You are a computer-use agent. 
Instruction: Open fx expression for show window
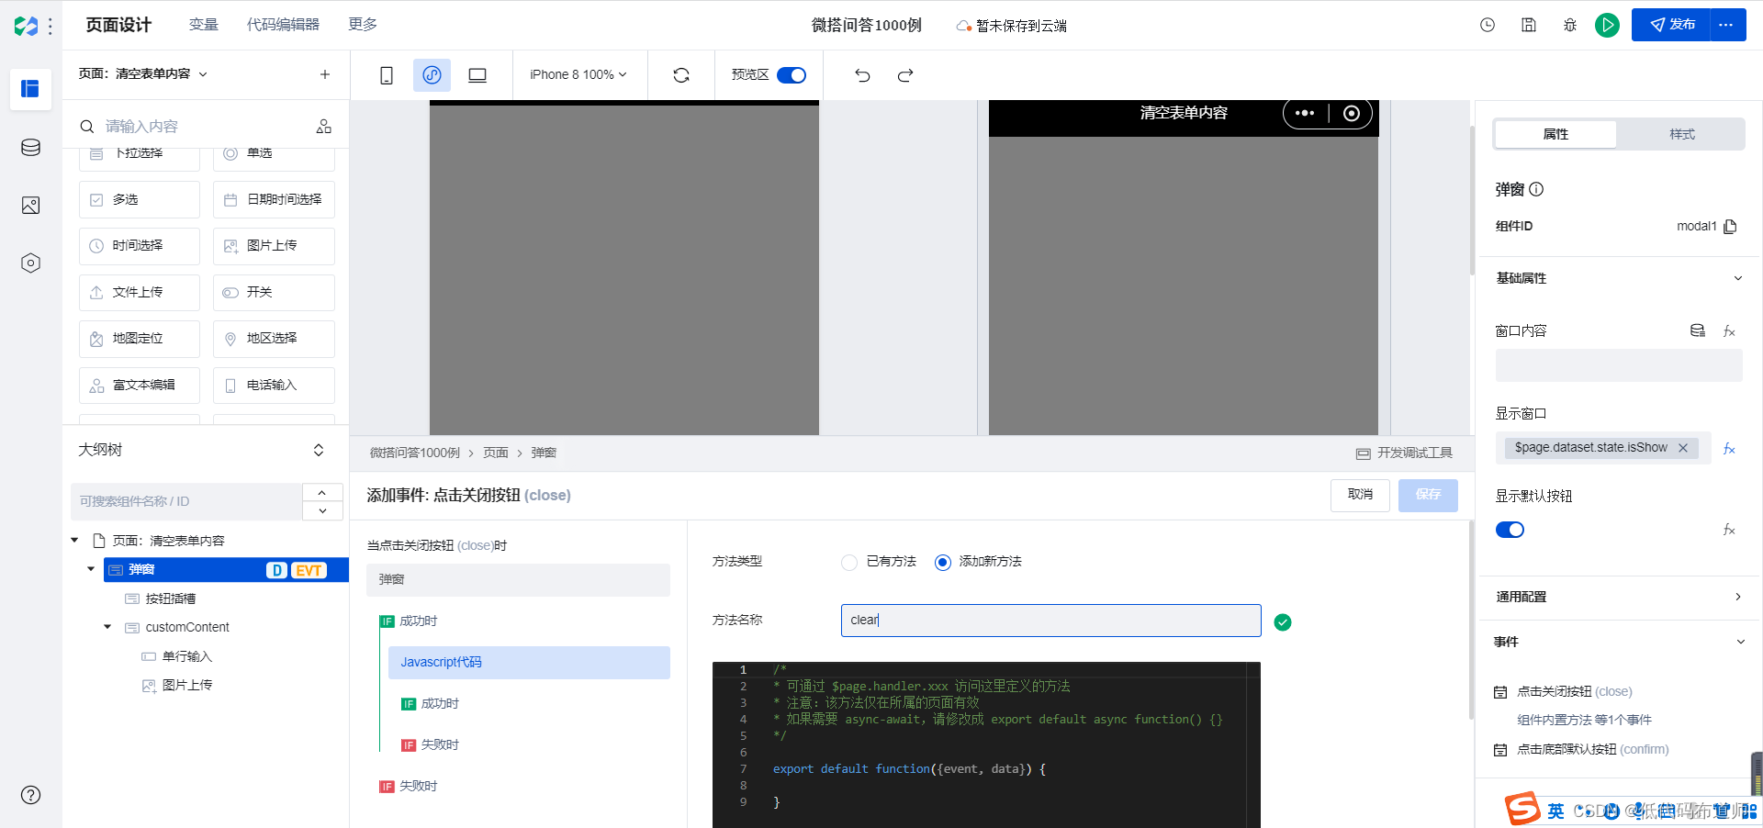[x=1729, y=448]
